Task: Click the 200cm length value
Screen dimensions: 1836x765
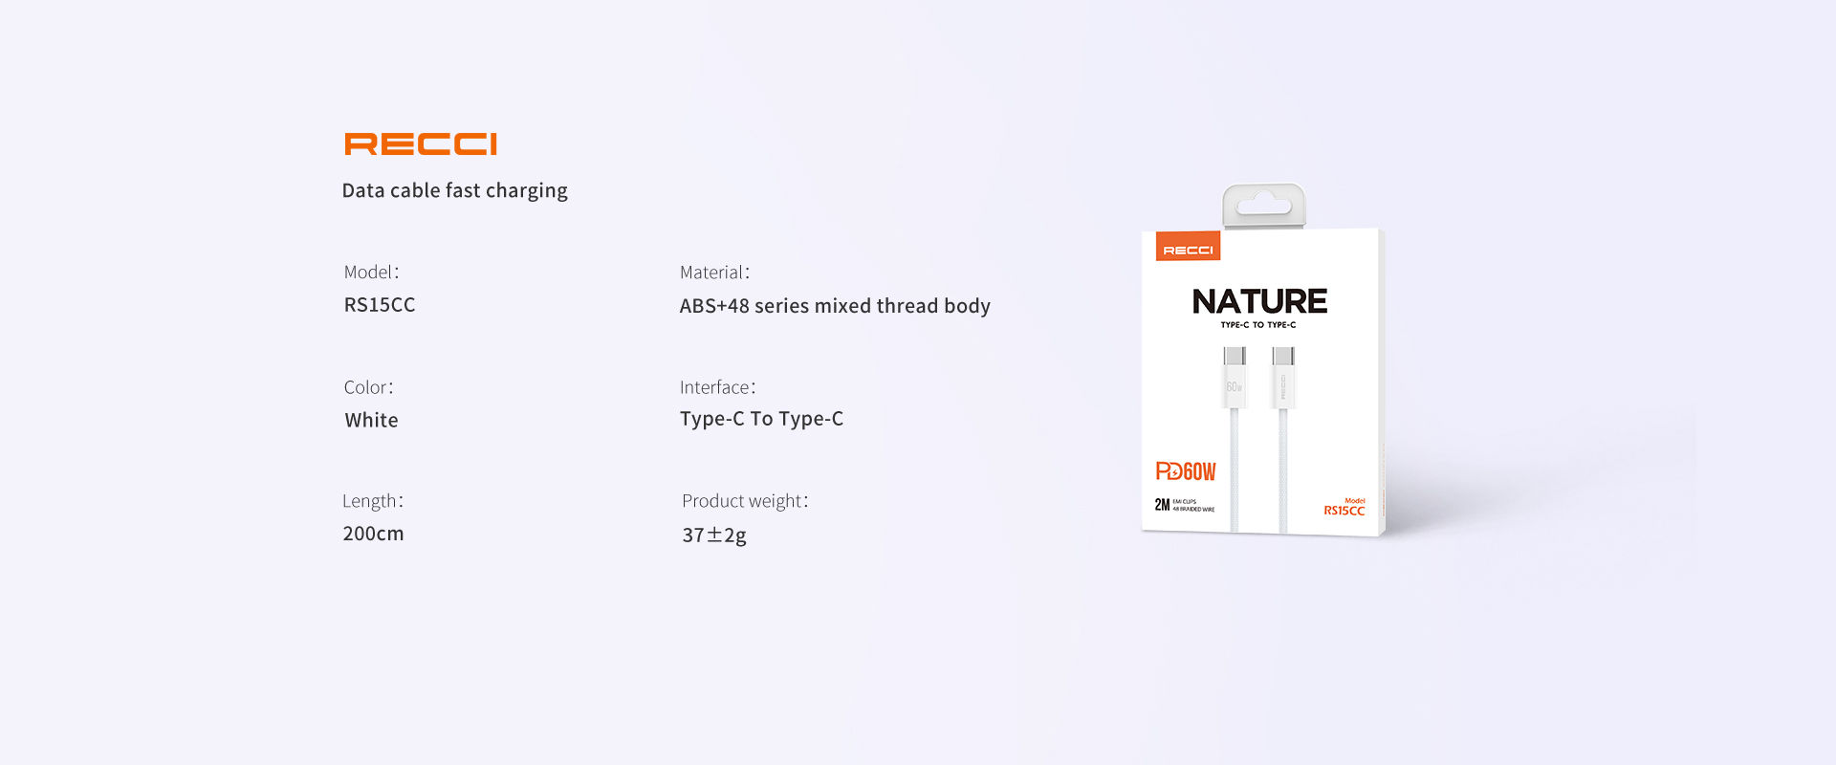Action: point(373,534)
